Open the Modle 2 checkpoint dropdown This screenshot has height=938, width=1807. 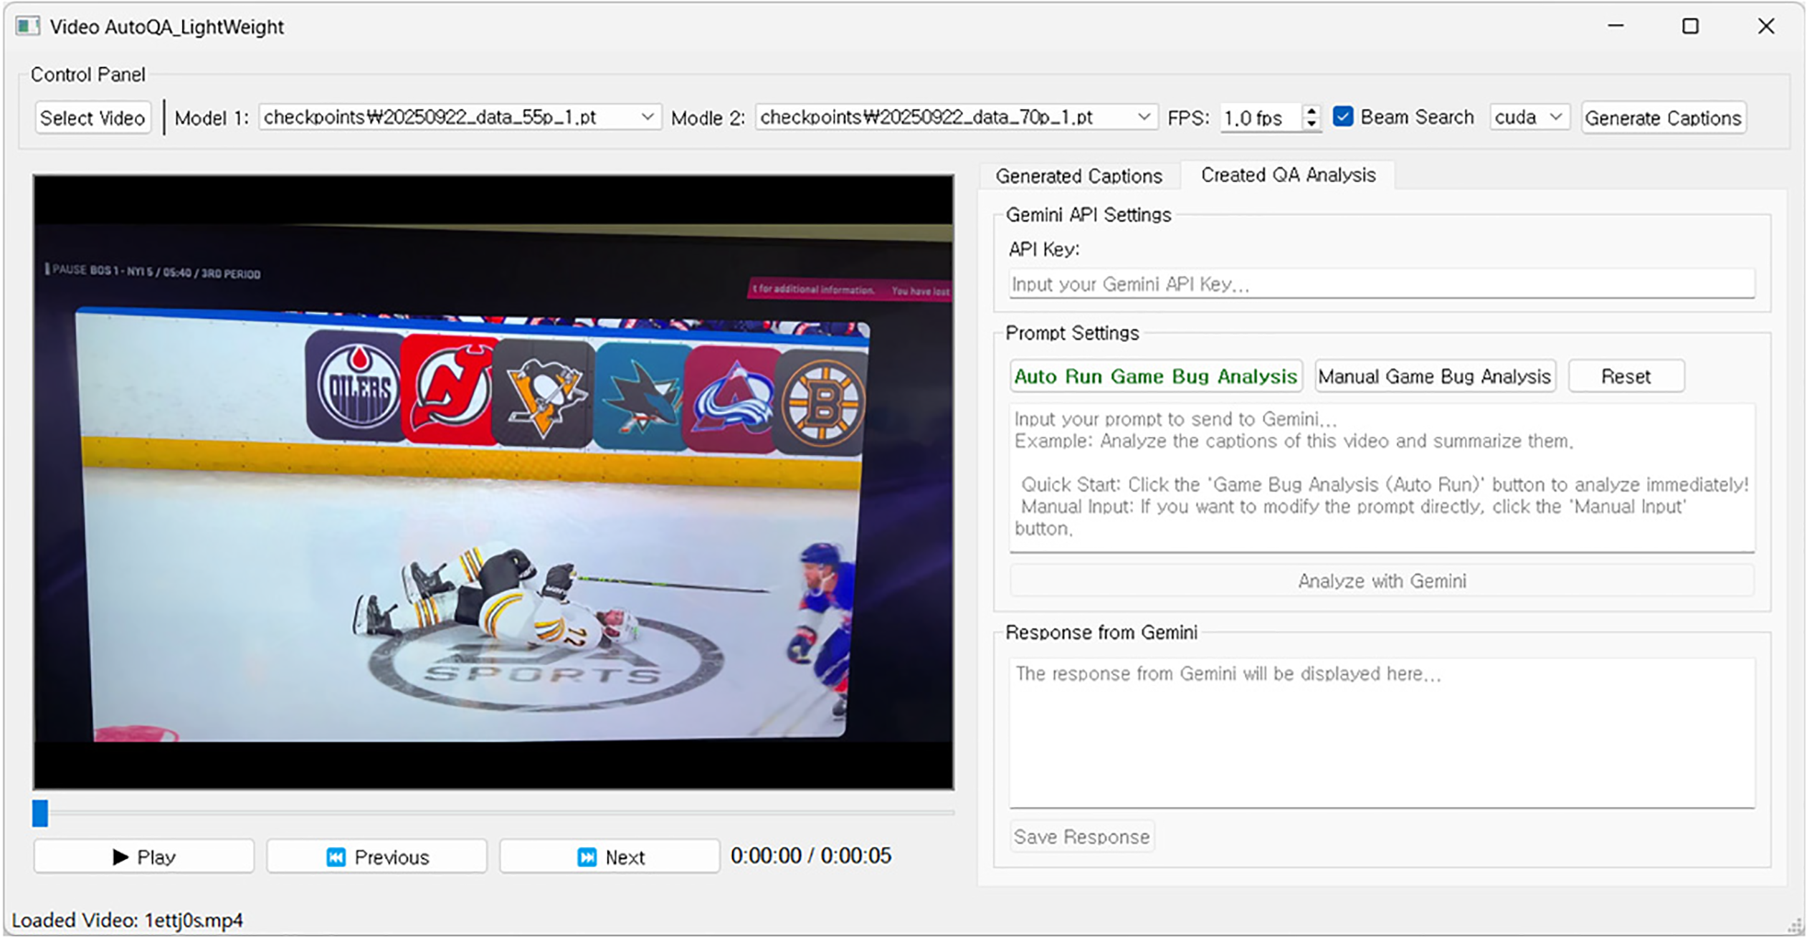(x=1144, y=117)
